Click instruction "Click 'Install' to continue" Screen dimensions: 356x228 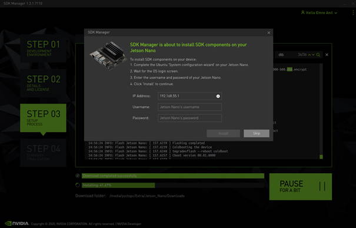pyautogui.click(x=152, y=84)
